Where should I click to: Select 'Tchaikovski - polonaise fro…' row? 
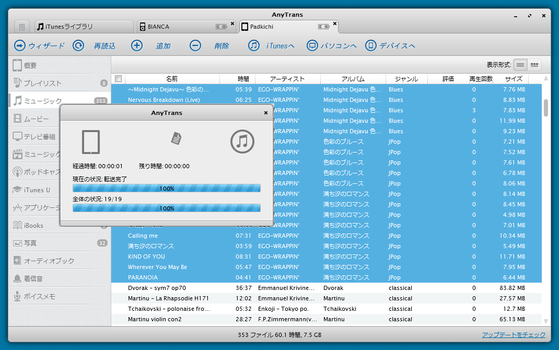click(326, 309)
